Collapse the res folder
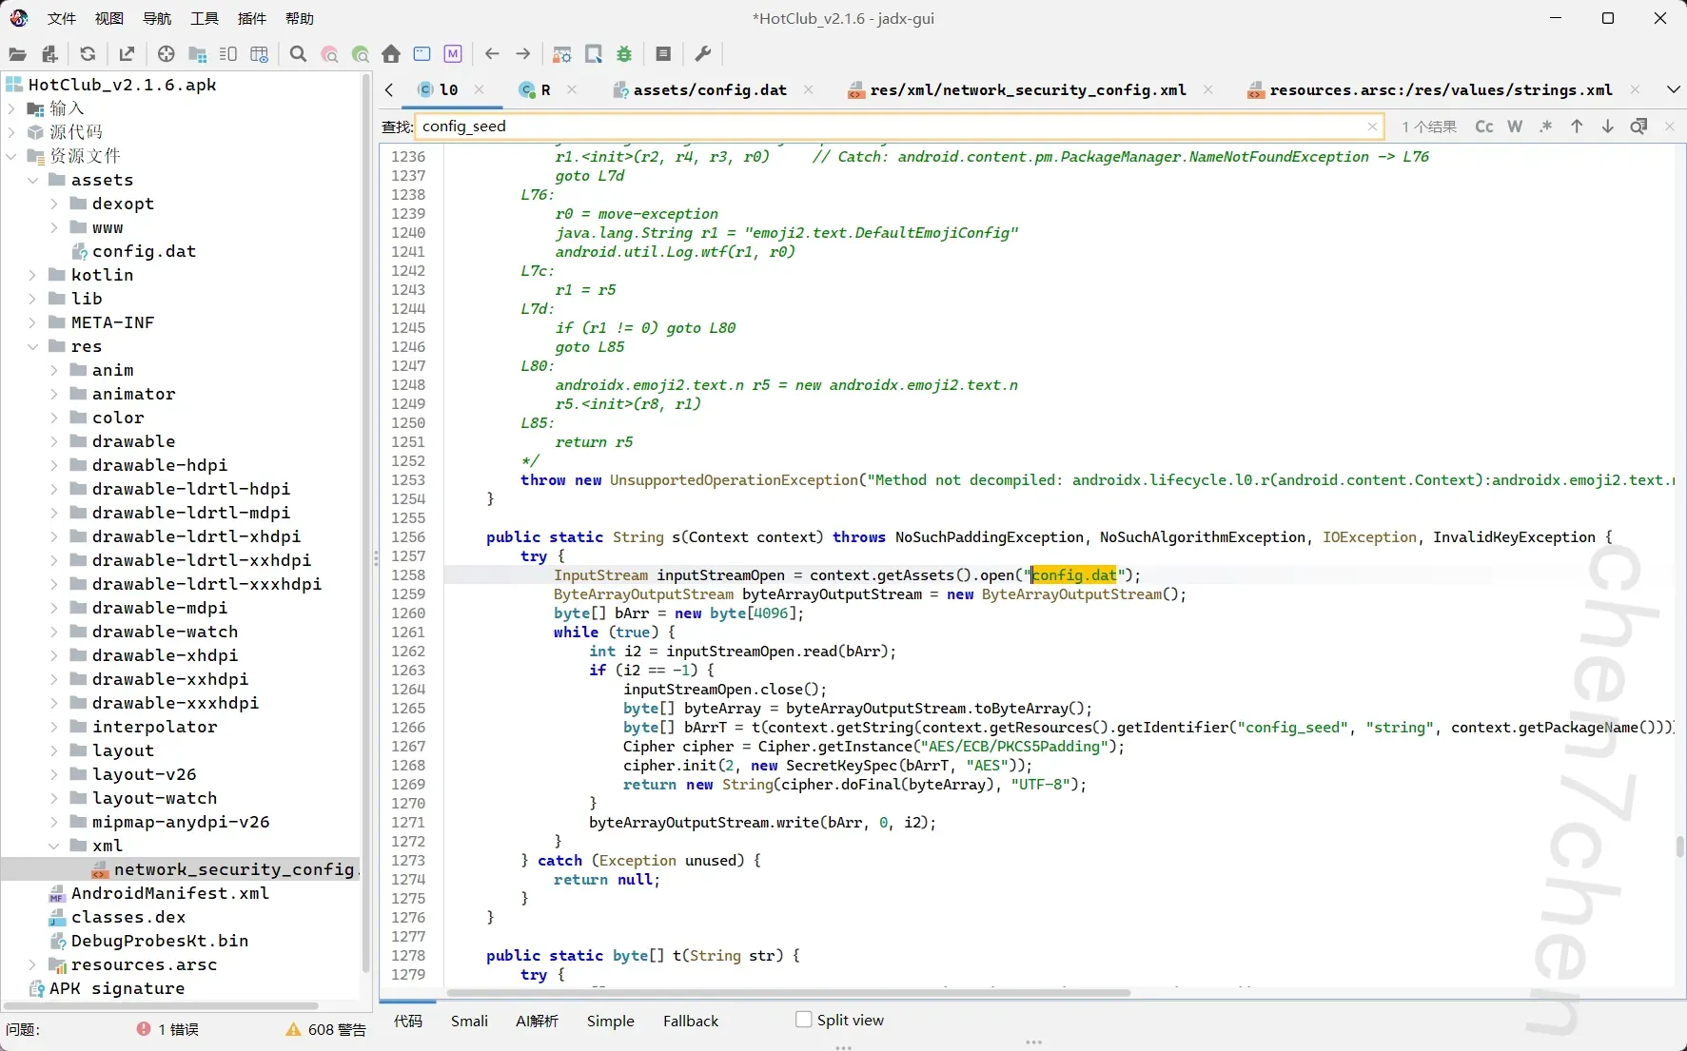 point(32,346)
